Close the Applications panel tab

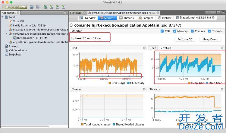[x=18, y=13]
